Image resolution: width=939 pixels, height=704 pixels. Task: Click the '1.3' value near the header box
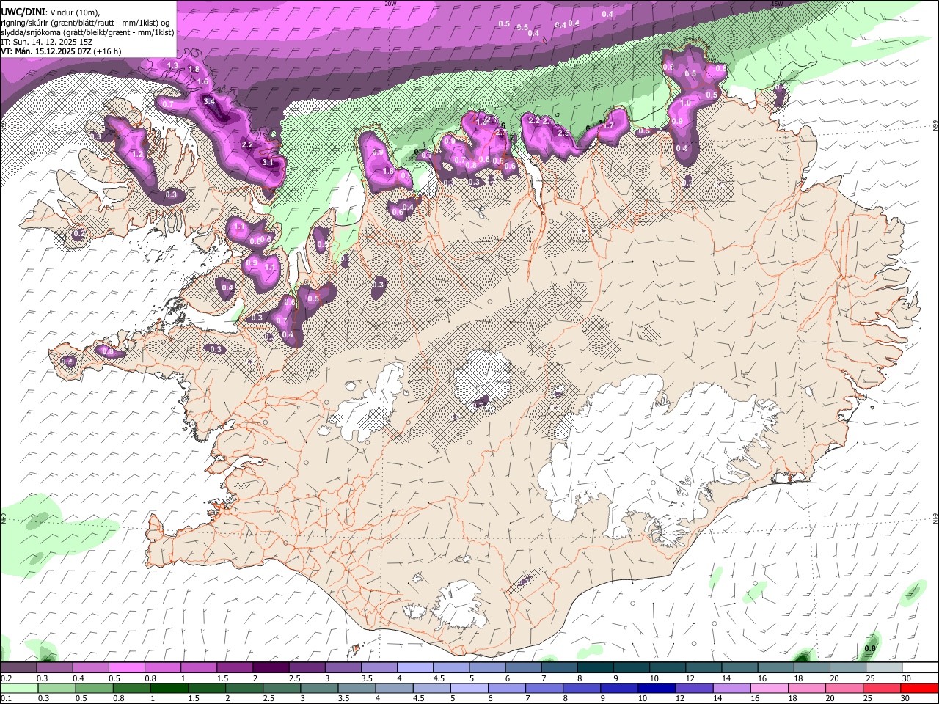(173, 66)
